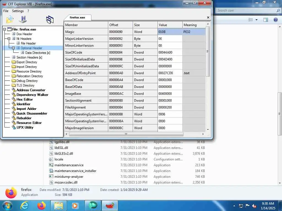Click the Resource Directory folder icon
The width and height of the screenshot is (282, 211).
coord(14,71)
